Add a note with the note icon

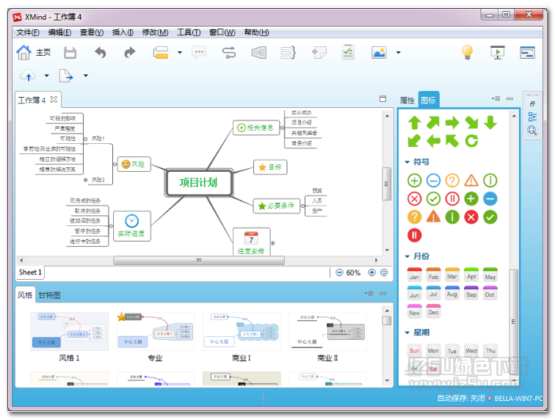[319, 53]
